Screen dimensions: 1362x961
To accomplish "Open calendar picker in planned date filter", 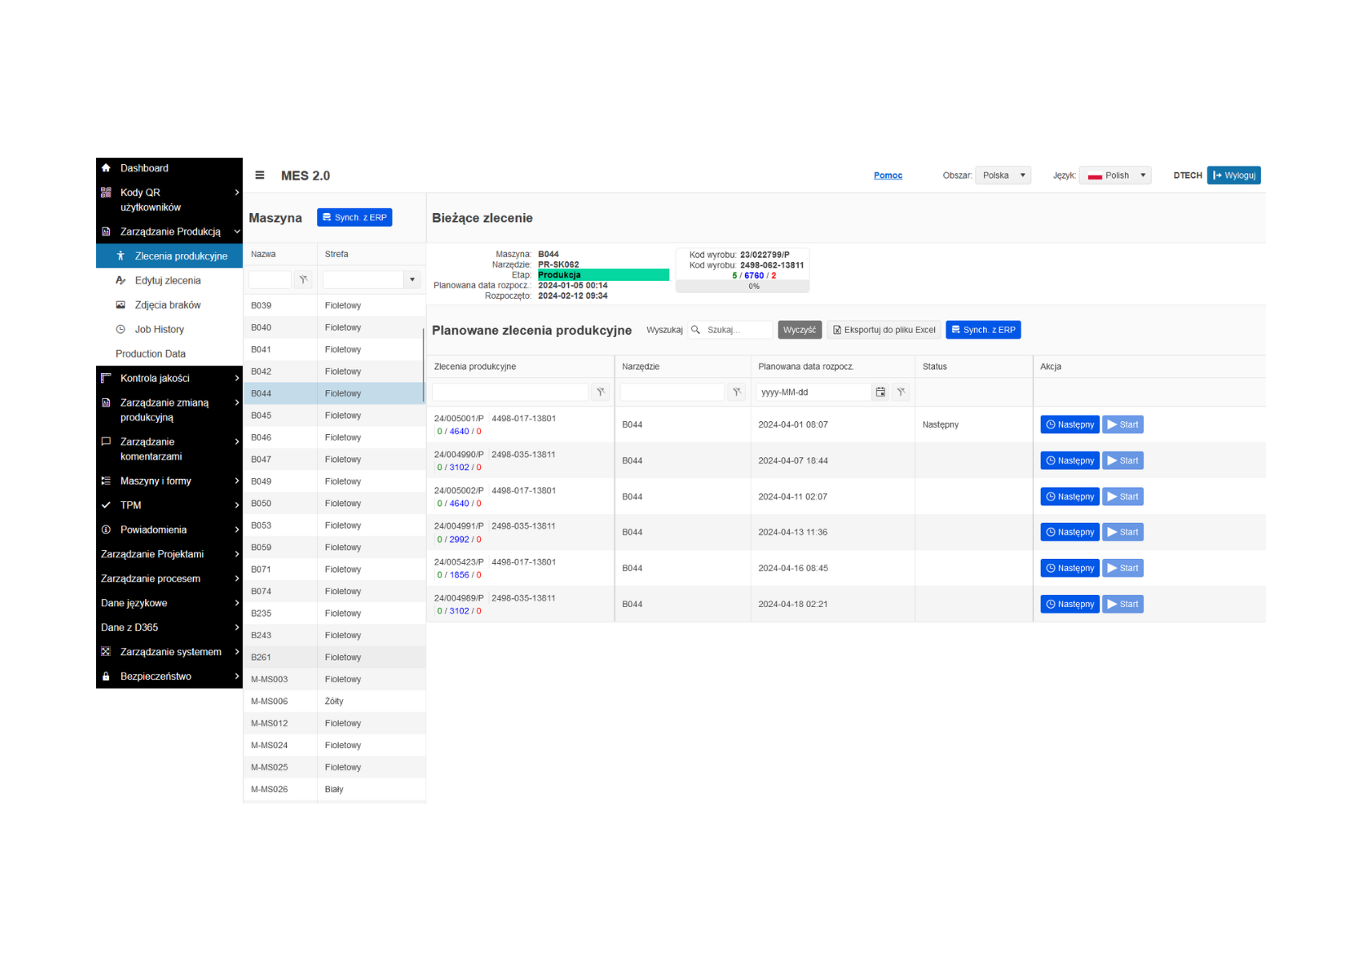I will point(880,392).
